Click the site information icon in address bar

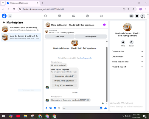click(x=20, y=9)
